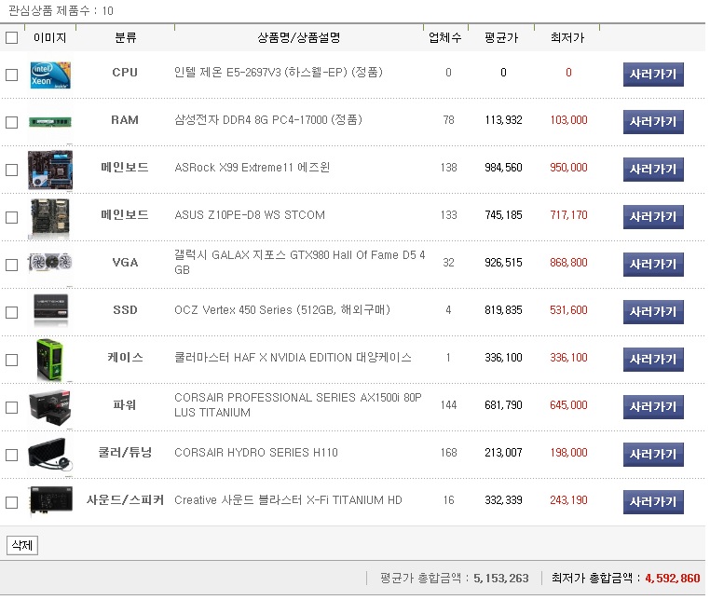Screen dimensions: 710x600
Task: Click the 관심상품 제품수 : 10 label
Action: (61, 11)
